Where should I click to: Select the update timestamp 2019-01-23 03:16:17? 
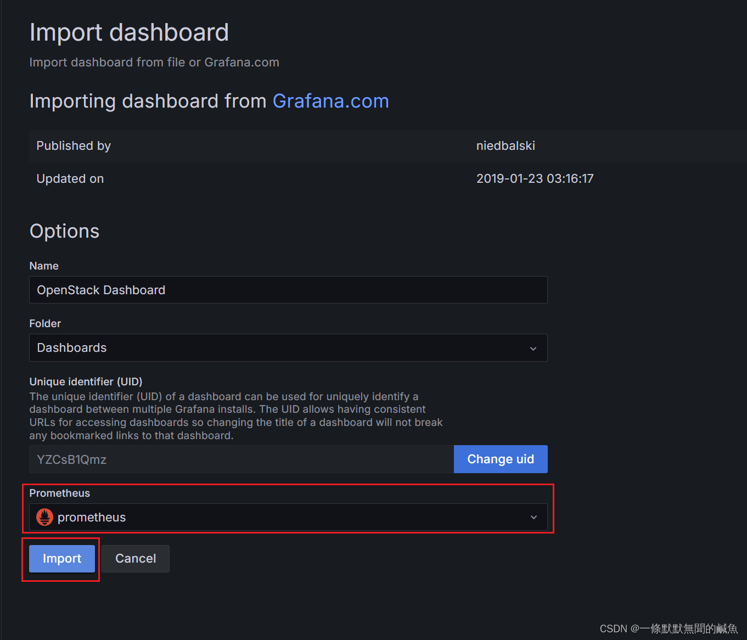535,179
